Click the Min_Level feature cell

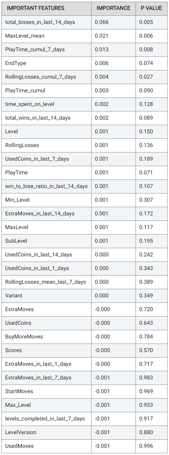click(46, 200)
